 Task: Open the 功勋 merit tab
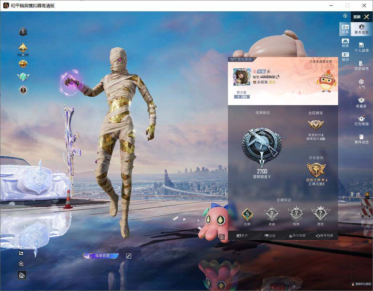tap(270, 236)
